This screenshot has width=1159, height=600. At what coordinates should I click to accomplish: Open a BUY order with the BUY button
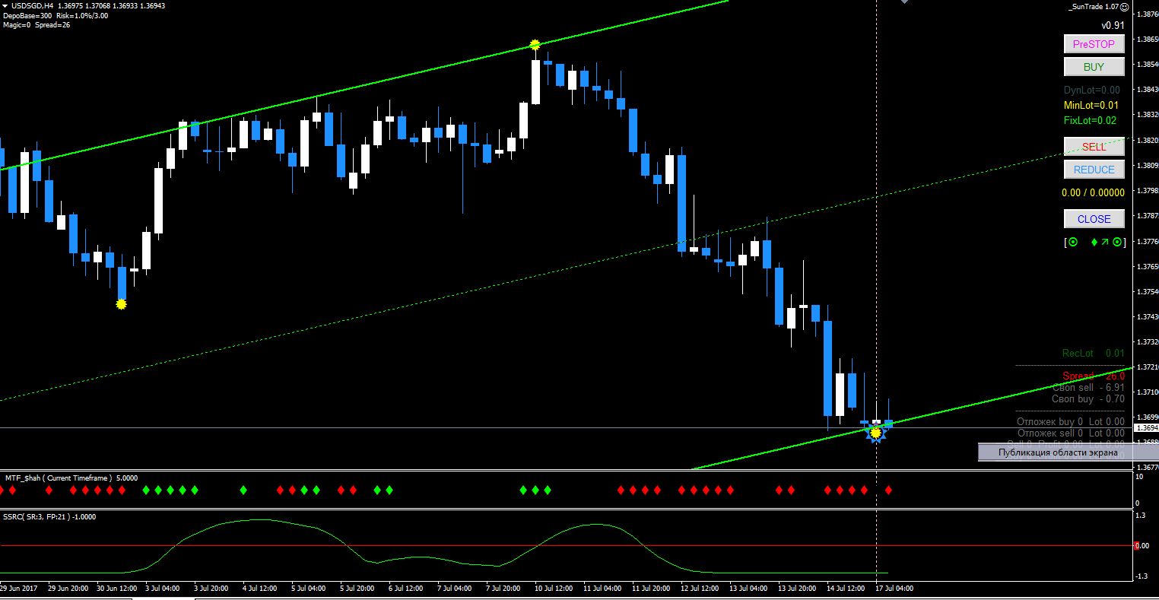click(x=1094, y=67)
